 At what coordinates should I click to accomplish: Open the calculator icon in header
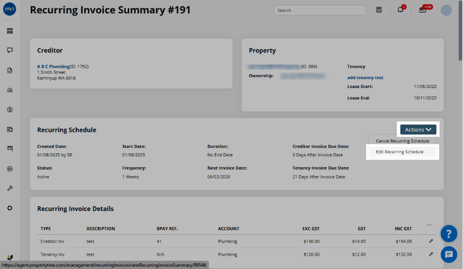(x=379, y=10)
